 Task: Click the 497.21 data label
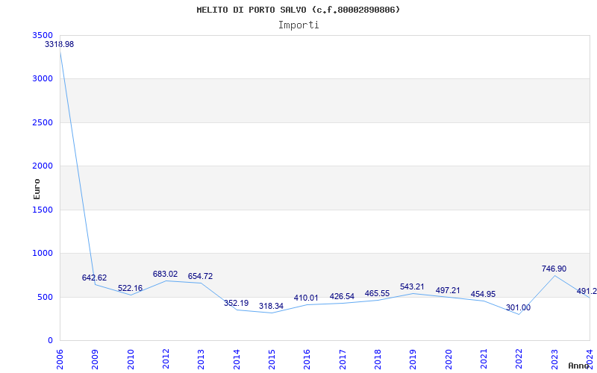(x=448, y=290)
